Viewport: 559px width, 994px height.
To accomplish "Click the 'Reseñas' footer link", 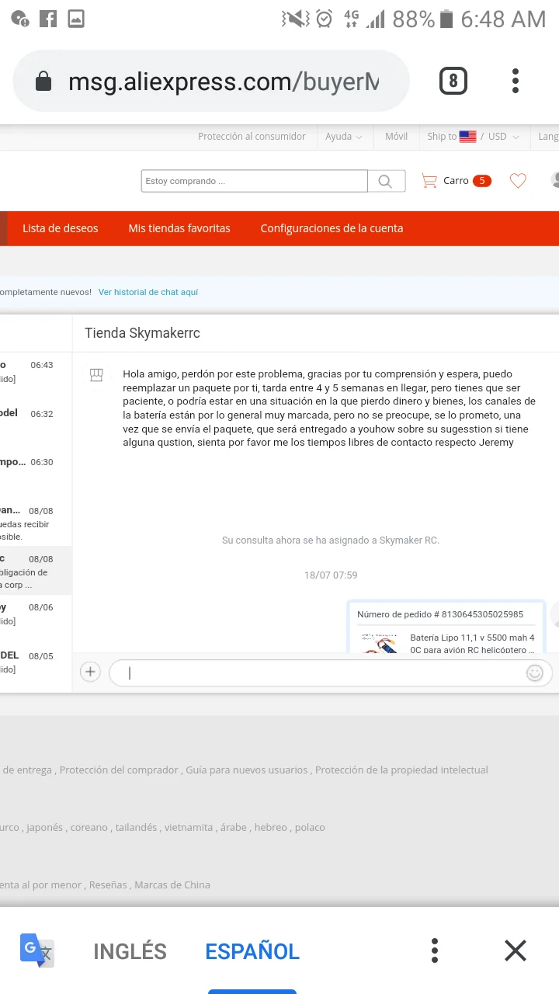I will coord(108,885).
